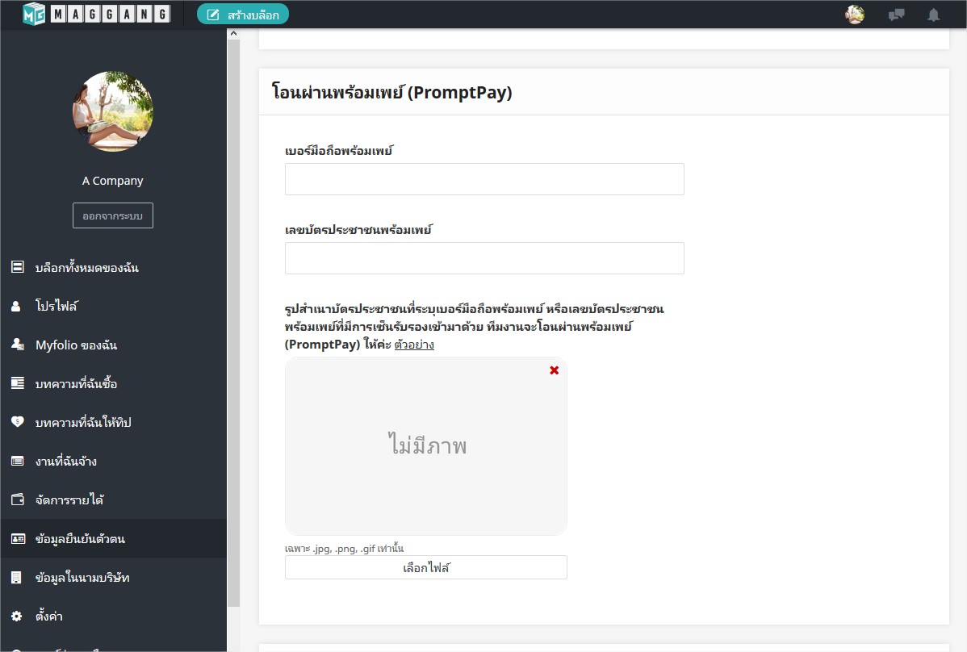Screen dimensions: 967x652
Task: Click the A Company profile name
Action: pyautogui.click(x=113, y=181)
